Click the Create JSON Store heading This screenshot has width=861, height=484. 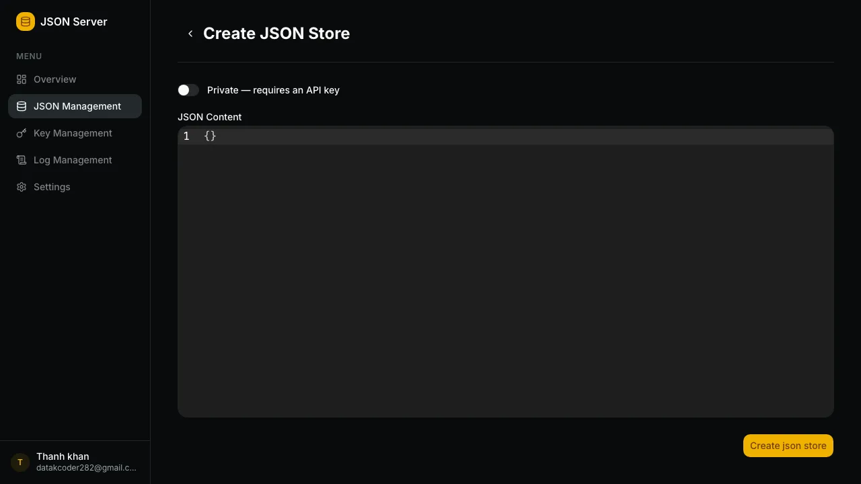(276, 34)
